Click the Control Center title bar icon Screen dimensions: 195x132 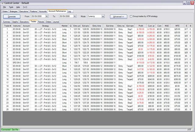[x=2, y=3]
